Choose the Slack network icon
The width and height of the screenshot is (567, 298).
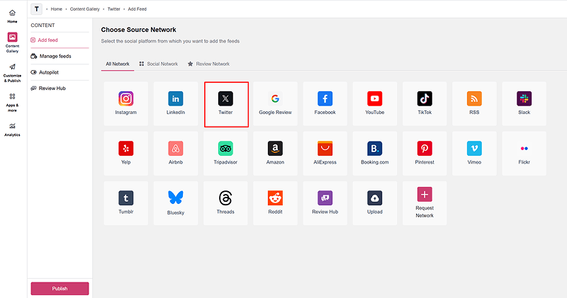(524, 98)
